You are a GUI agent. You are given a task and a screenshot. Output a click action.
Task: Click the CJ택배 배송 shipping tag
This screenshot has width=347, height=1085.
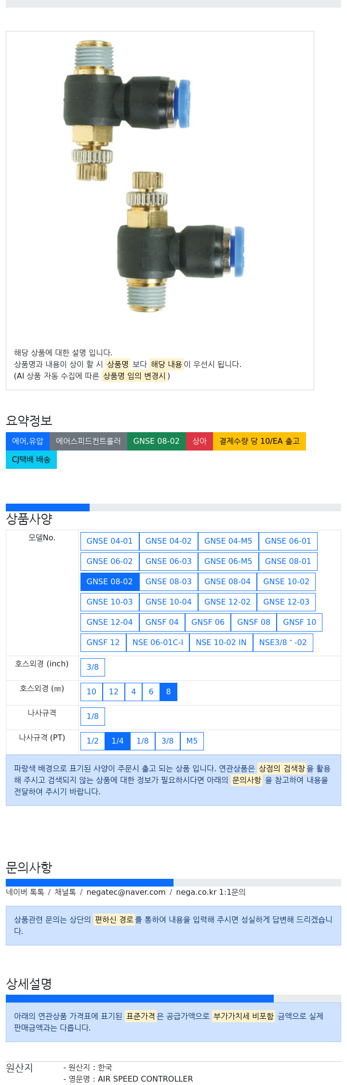[x=31, y=460]
